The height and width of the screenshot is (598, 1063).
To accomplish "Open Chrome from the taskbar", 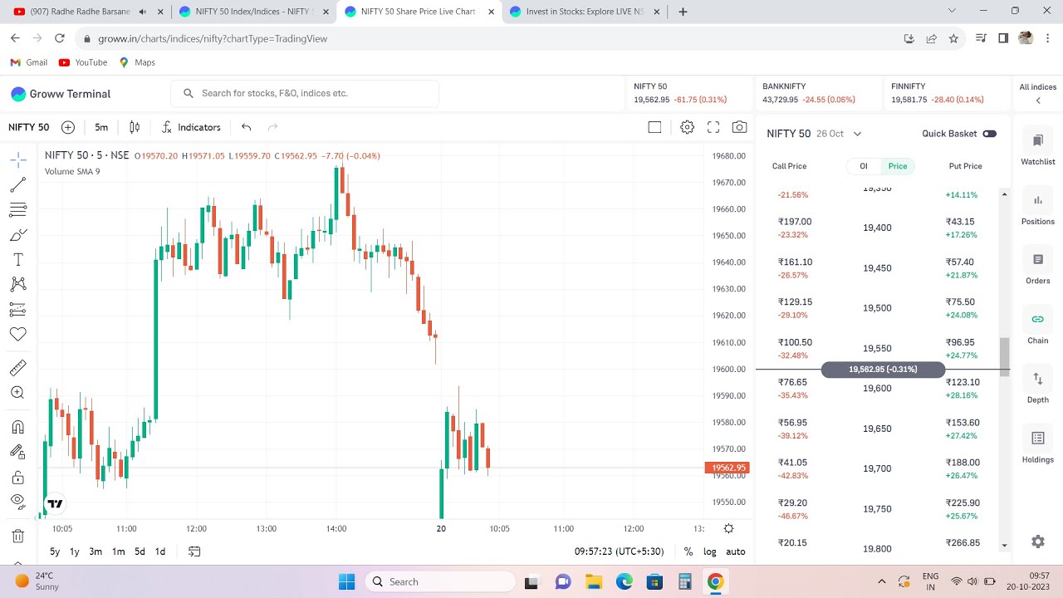I will 715,581.
